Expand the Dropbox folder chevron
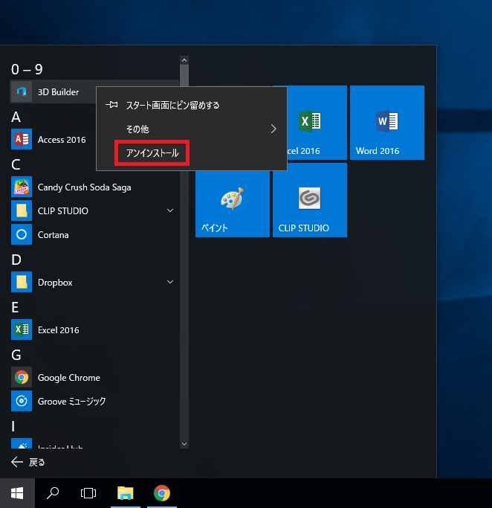492x508 pixels. pos(170,283)
